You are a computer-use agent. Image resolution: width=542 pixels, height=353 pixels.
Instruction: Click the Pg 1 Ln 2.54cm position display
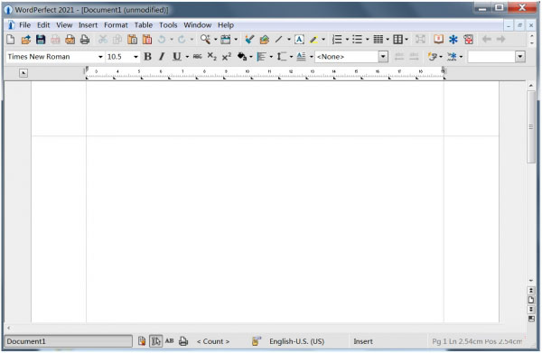[x=477, y=341]
